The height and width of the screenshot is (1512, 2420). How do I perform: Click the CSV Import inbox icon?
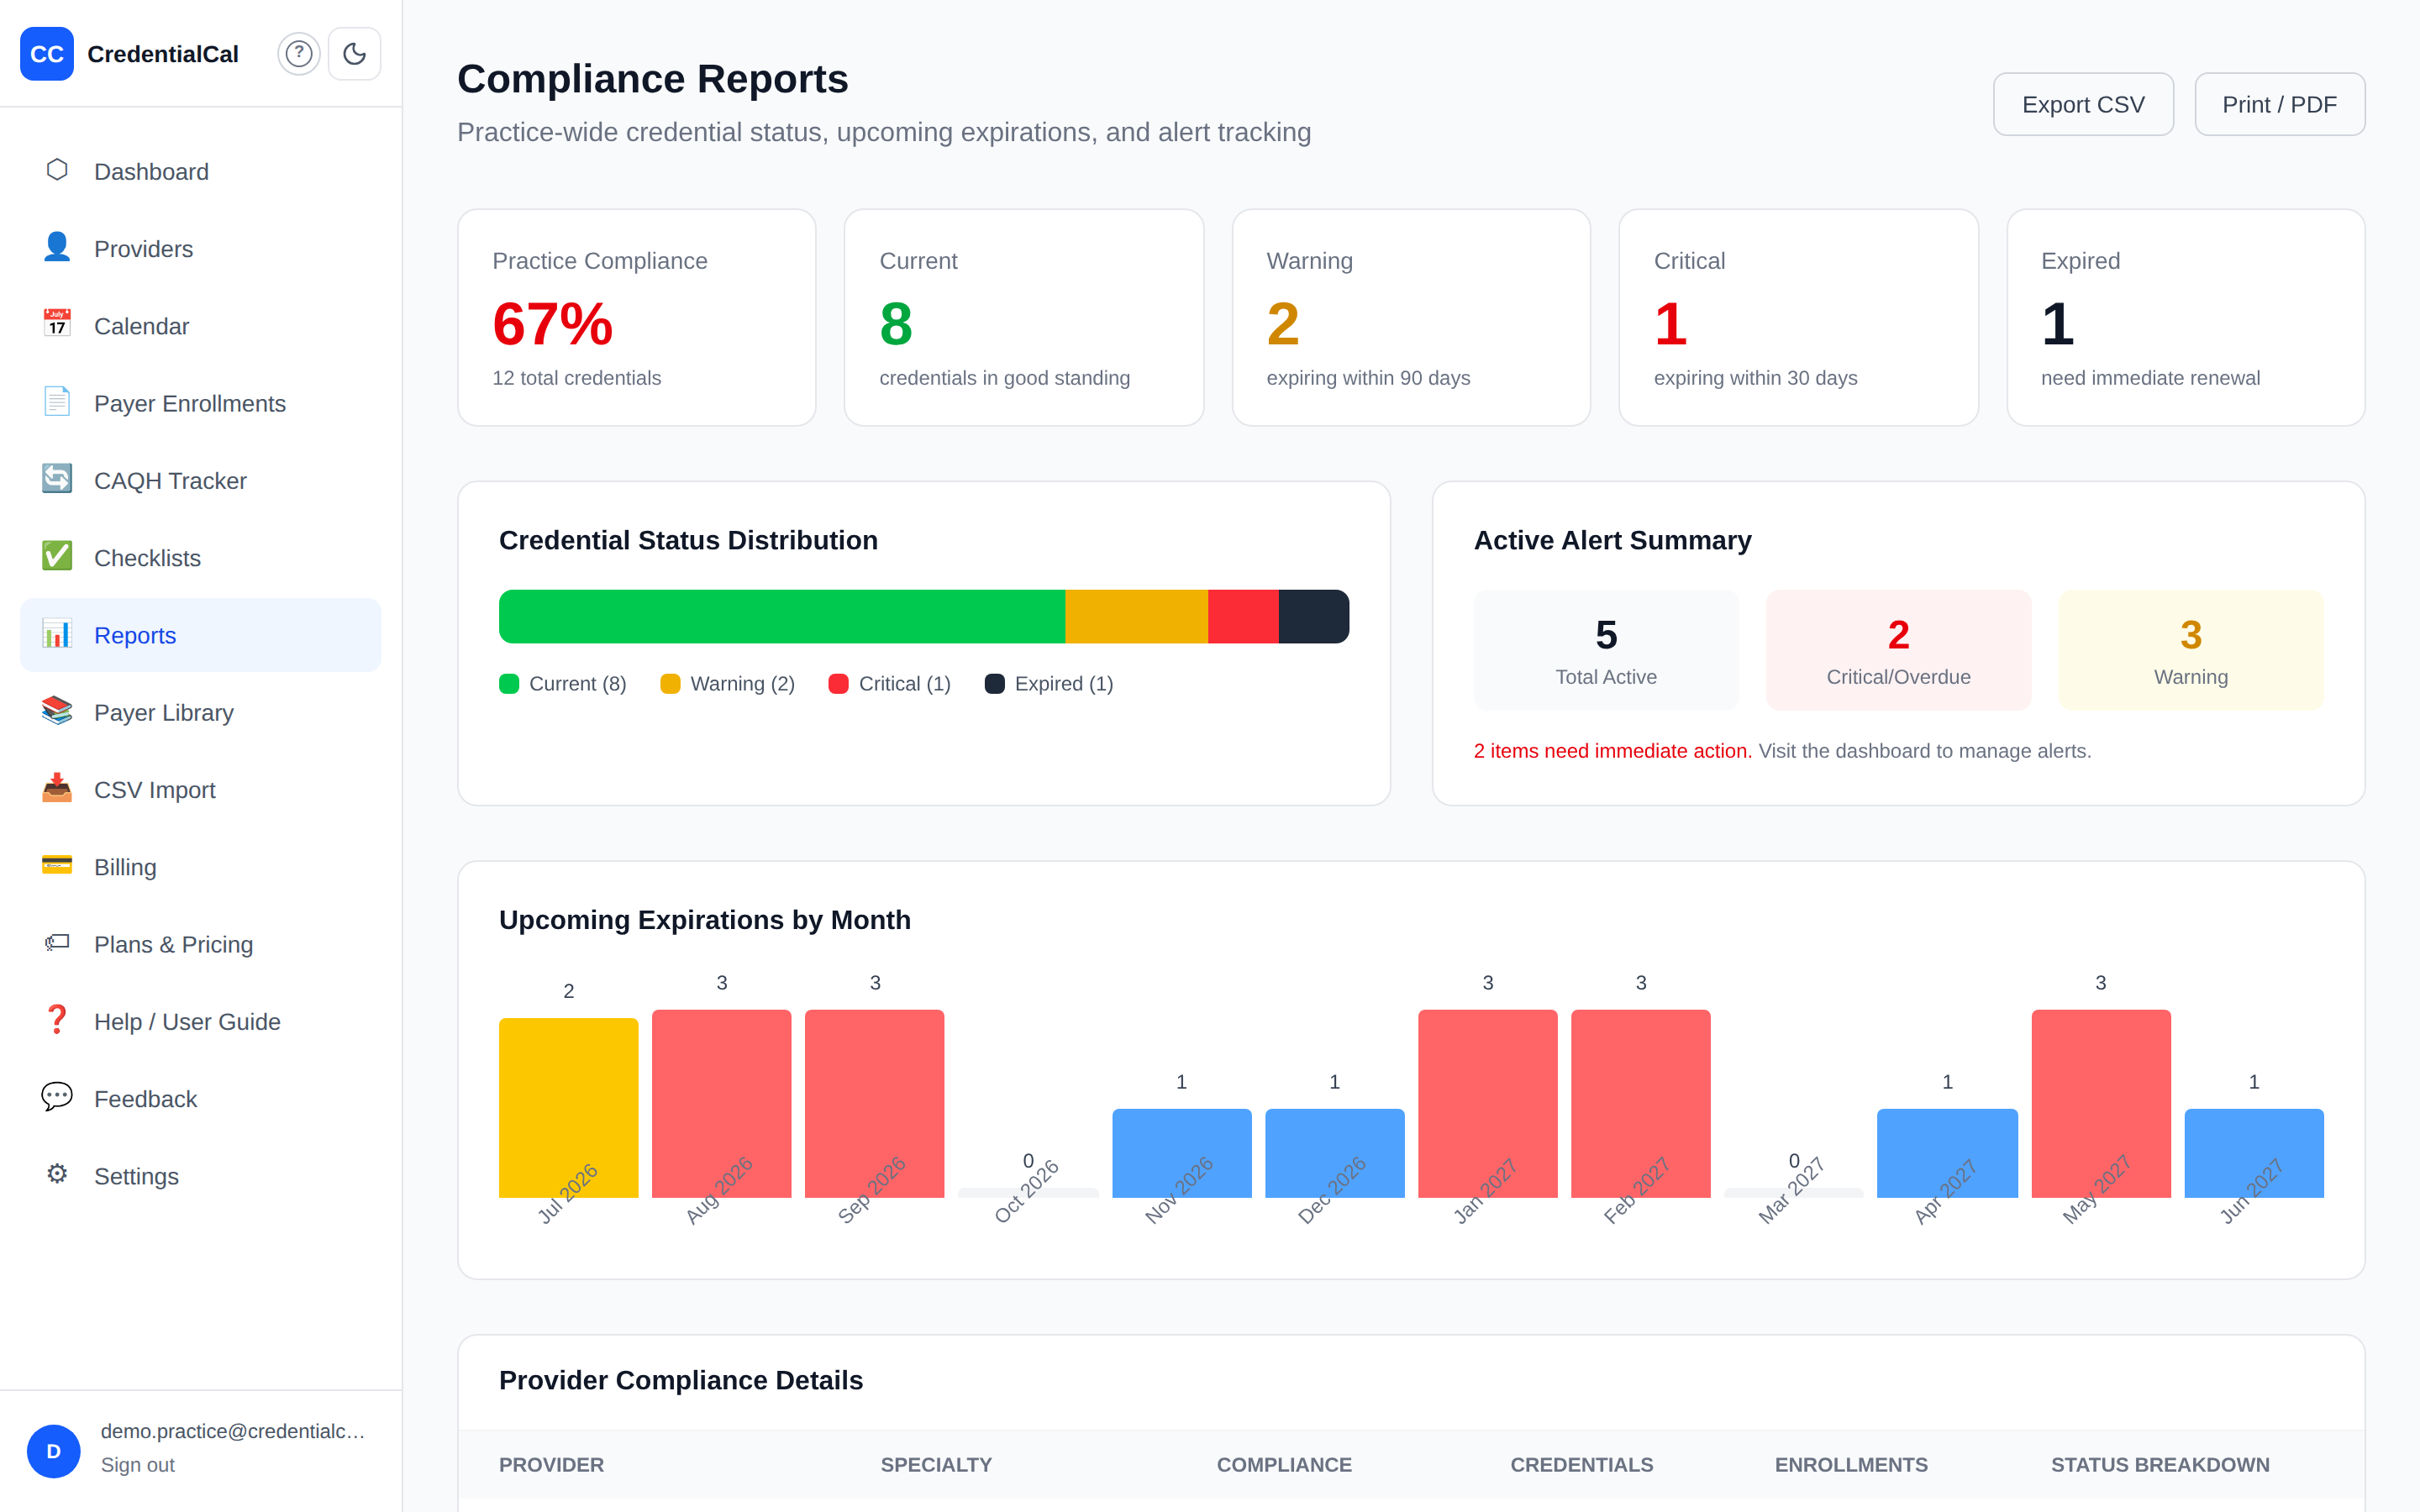pyautogui.click(x=57, y=788)
